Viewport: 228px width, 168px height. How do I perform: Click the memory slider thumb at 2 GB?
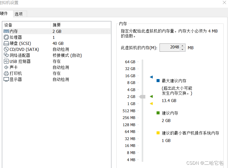142,97
